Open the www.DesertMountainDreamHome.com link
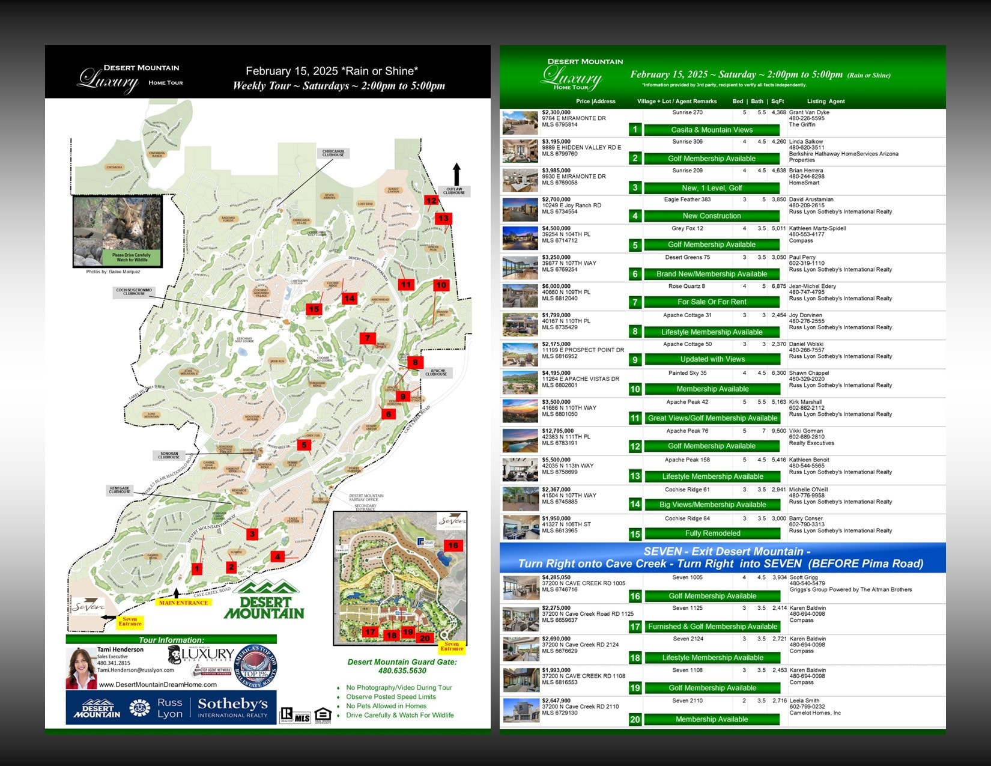Viewport: 991px width, 766px height. 158,684
